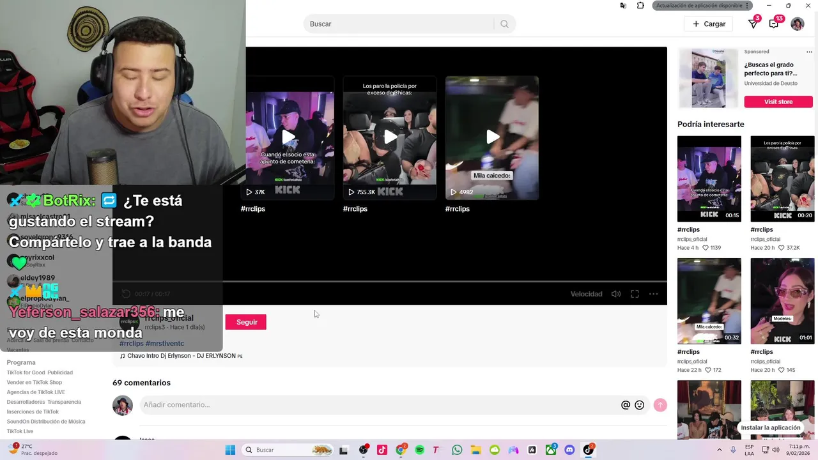Open the Velocidad playback speed menu

point(586,294)
